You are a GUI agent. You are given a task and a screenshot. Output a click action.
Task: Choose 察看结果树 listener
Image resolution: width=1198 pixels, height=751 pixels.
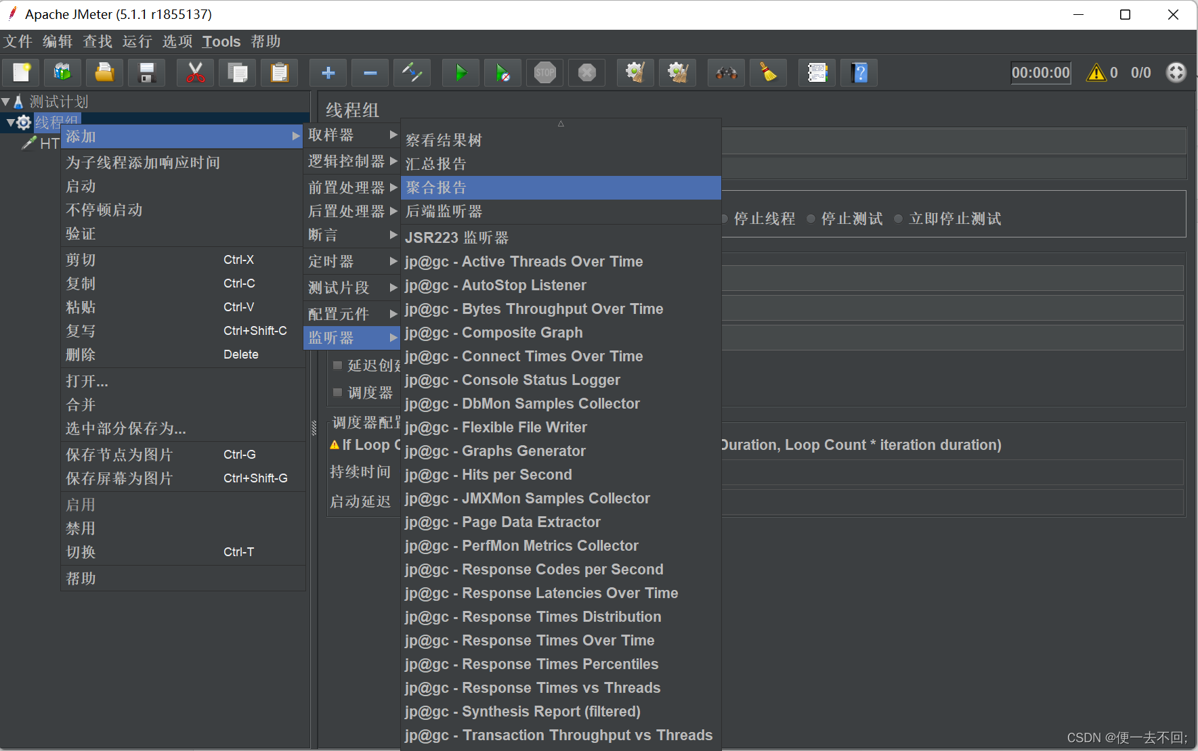pyautogui.click(x=561, y=140)
